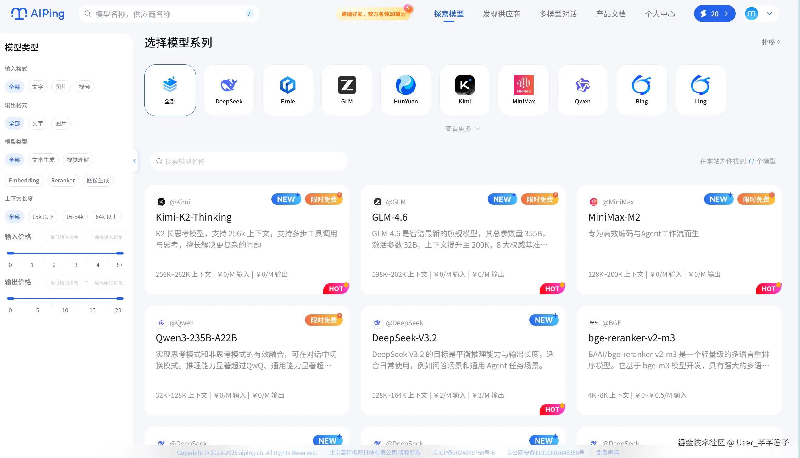The height and width of the screenshot is (458, 800).
Task: Click the AIPing logo
Action: (x=38, y=14)
